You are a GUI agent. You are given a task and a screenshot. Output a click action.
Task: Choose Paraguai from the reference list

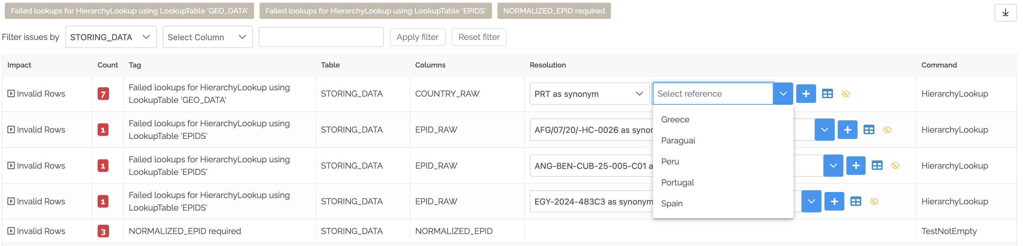click(x=723, y=140)
